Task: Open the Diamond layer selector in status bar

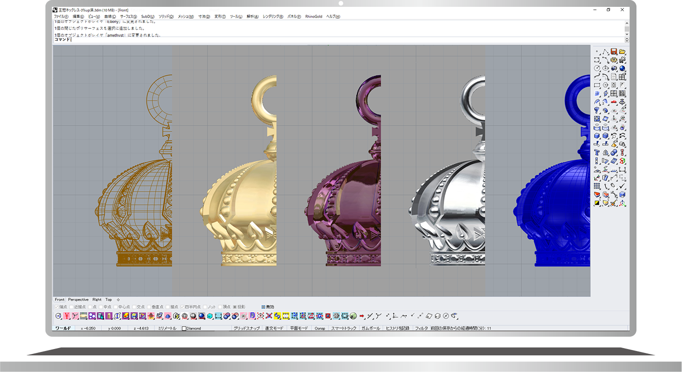Action: [192, 328]
